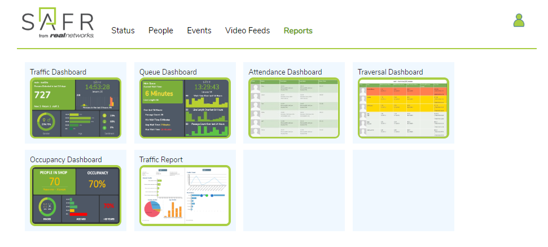548x247 pixels.
Task: Click the Traffic Report title
Action: pyautogui.click(x=161, y=160)
